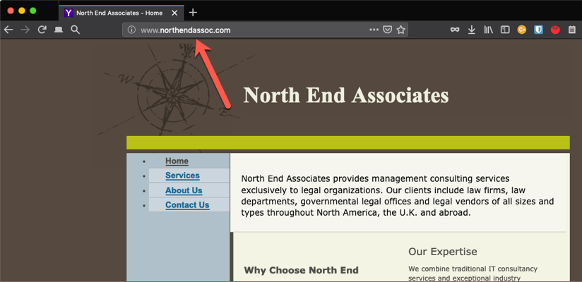Image resolution: width=582 pixels, height=282 pixels.
Task: Open the Home navigation link
Action: 177,161
